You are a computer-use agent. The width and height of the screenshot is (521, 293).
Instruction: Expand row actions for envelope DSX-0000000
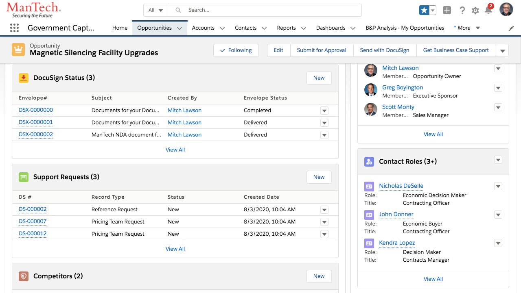[324, 111]
